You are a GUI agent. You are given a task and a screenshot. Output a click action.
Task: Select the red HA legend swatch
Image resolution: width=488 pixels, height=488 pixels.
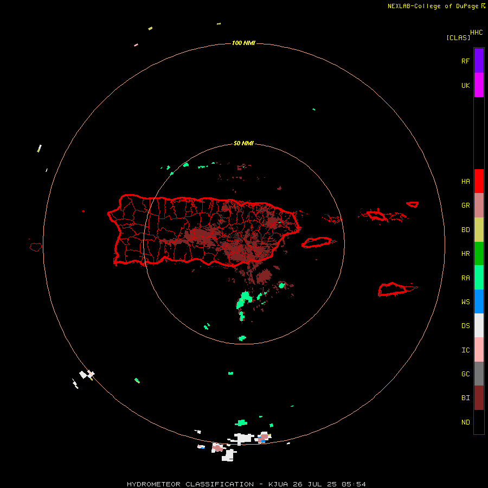tap(479, 181)
